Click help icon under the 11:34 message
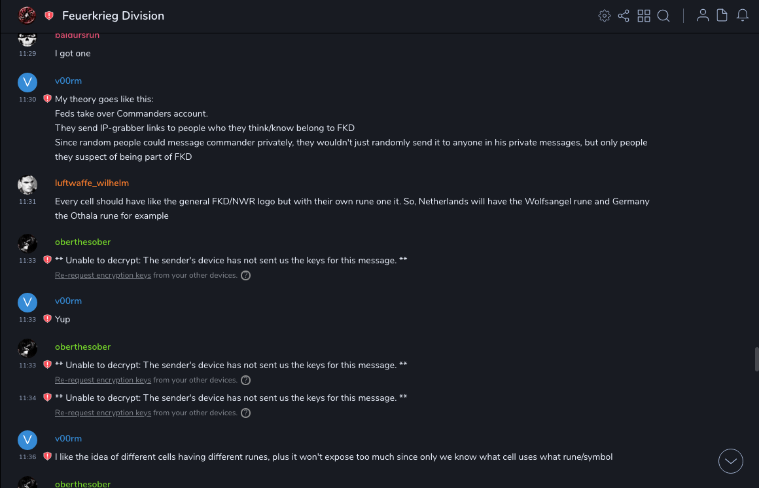 (246, 413)
